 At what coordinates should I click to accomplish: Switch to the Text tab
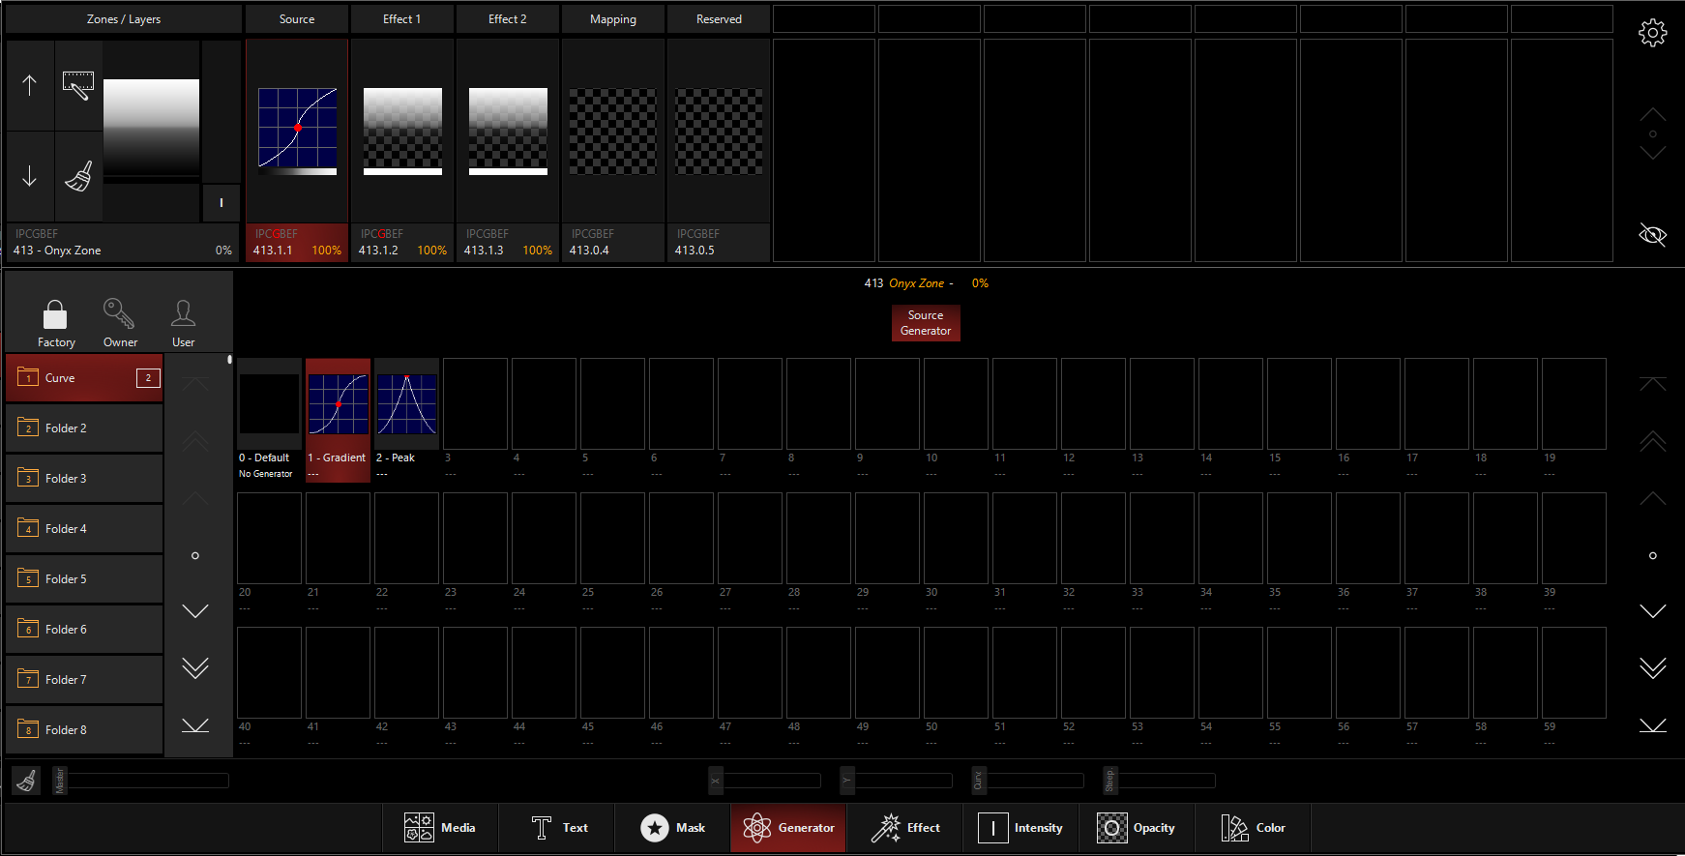pos(556,828)
